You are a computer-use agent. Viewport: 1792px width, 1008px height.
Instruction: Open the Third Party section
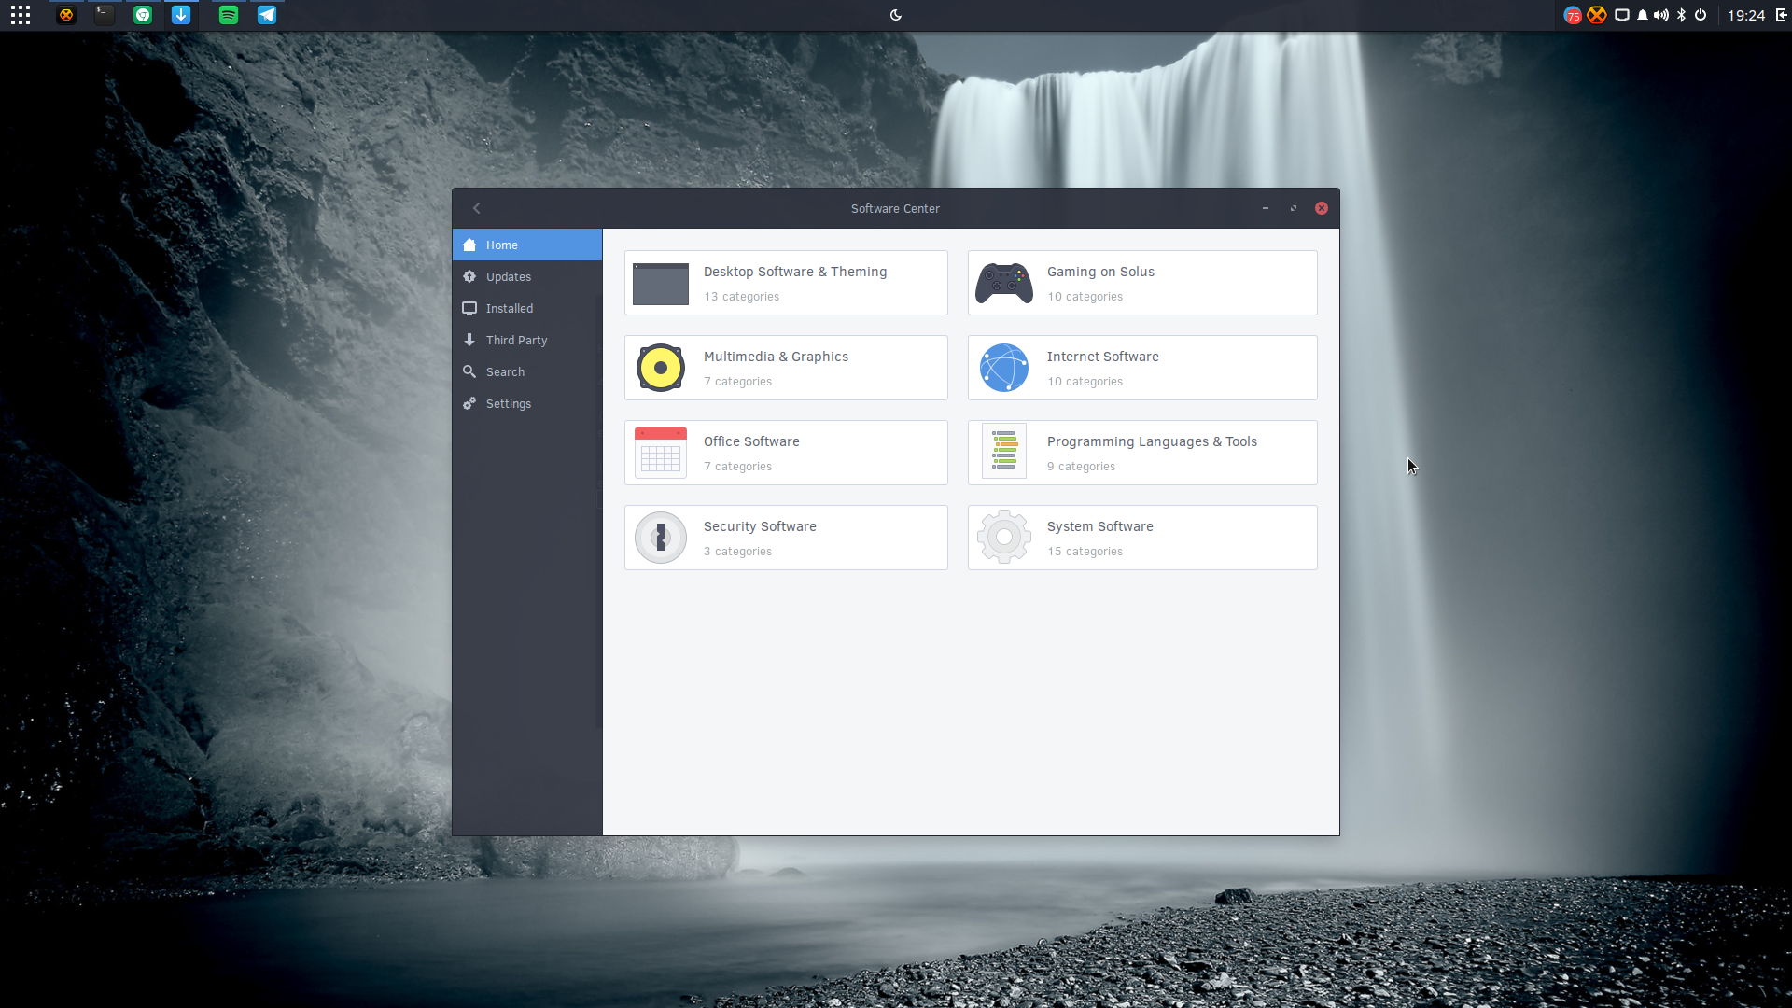[x=527, y=340]
